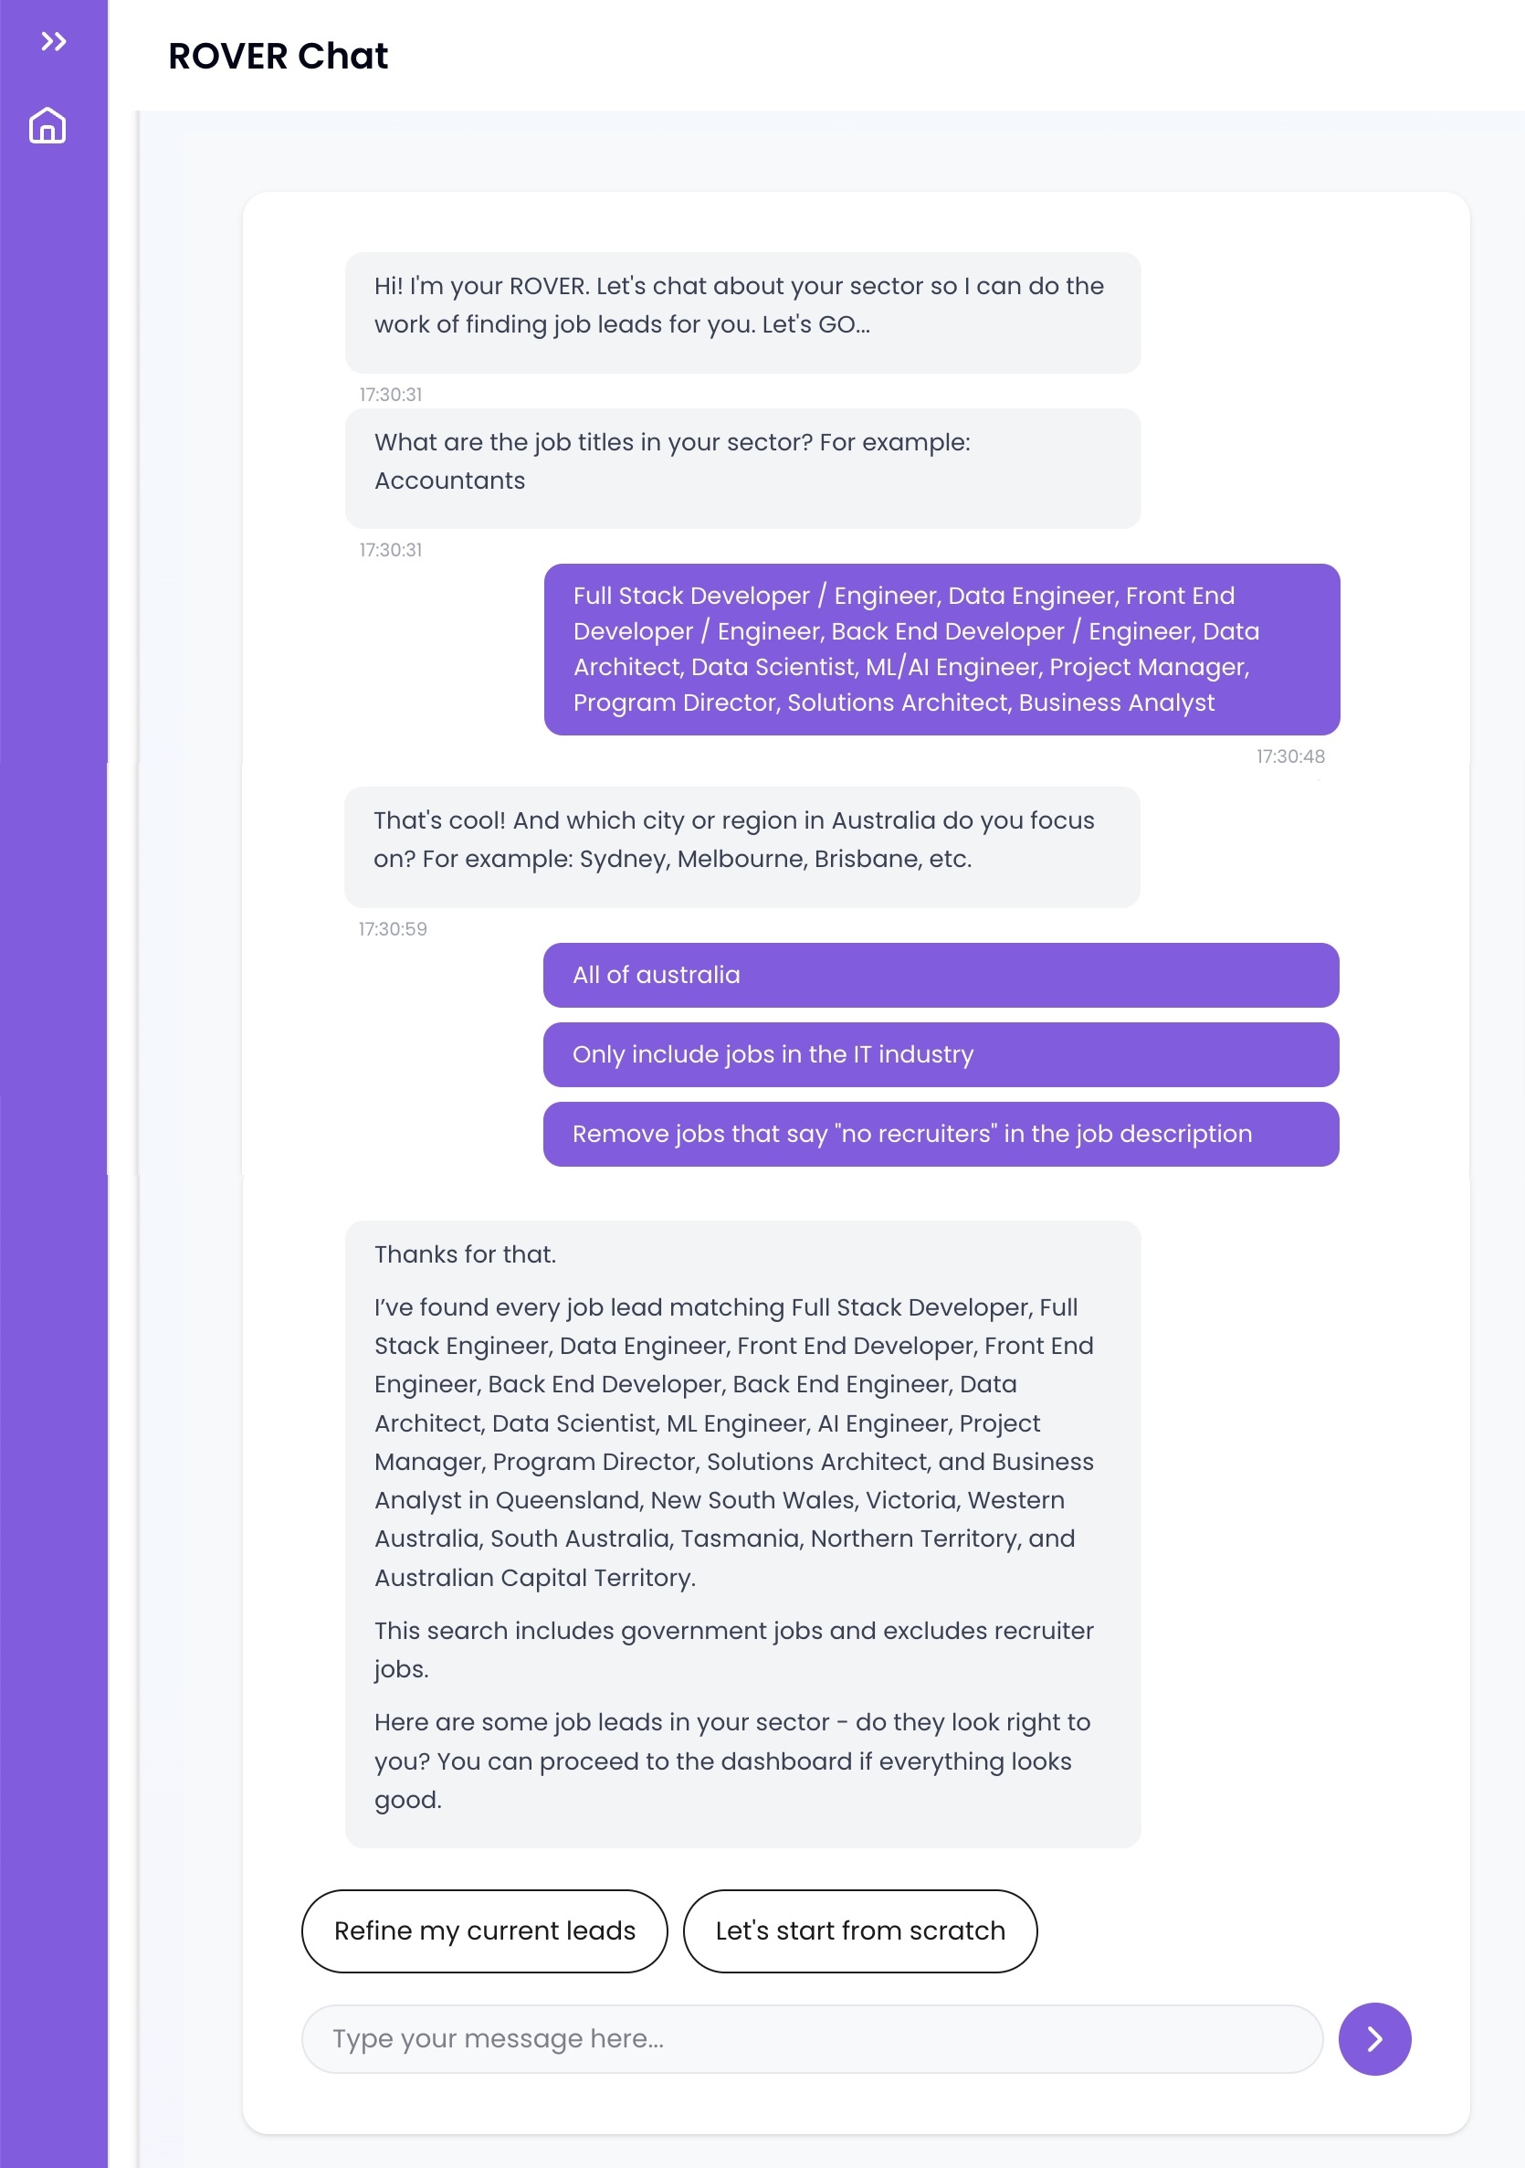The height and width of the screenshot is (2168, 1525).
Task: Select the "Hi! I'm your ROVER" greeting bubble
Action: coord(742,312)
